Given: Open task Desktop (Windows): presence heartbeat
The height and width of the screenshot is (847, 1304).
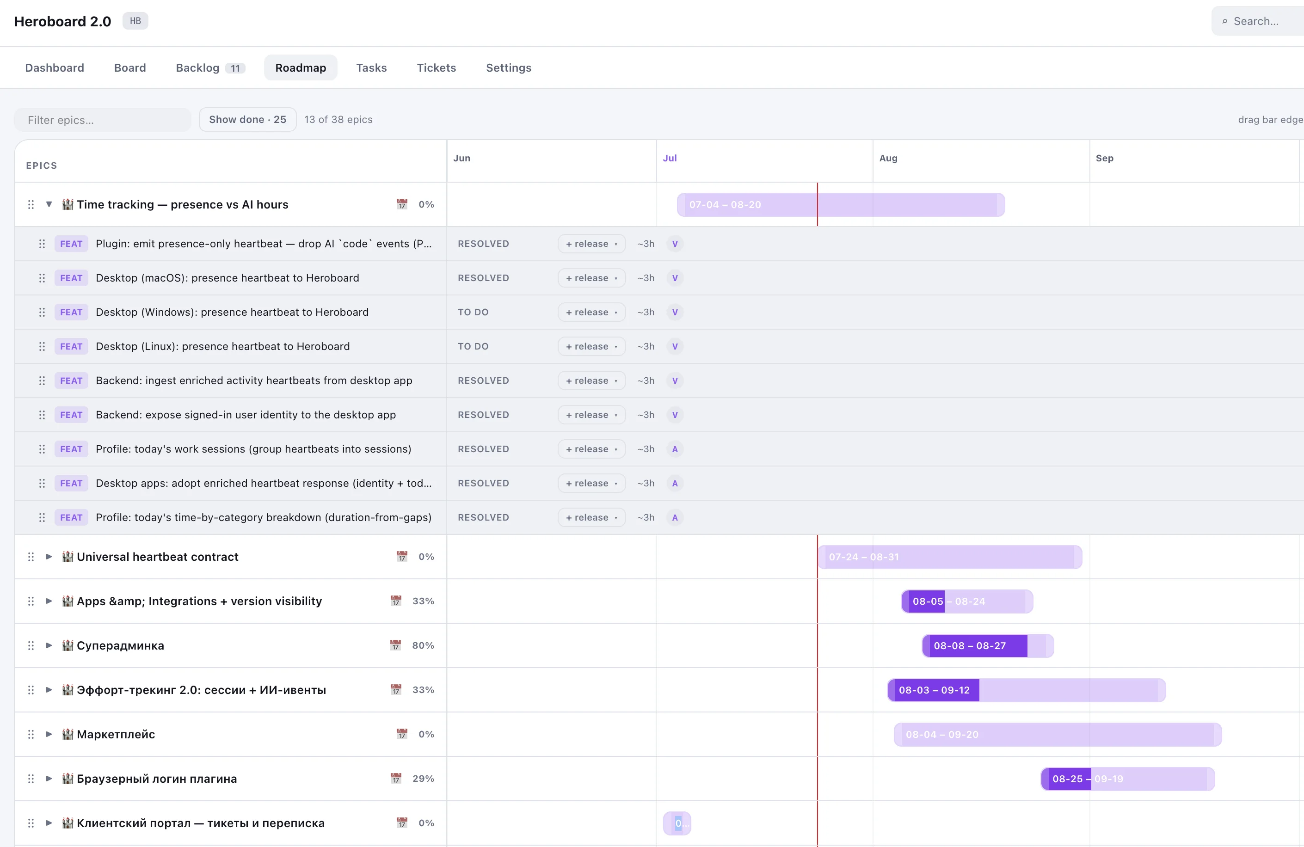Looking at the screenshot, I should tap(232, 312).
